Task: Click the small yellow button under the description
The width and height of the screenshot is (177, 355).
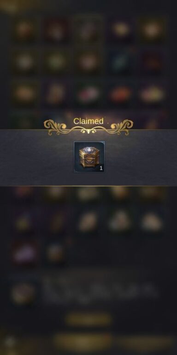Action: click(88, 319)
